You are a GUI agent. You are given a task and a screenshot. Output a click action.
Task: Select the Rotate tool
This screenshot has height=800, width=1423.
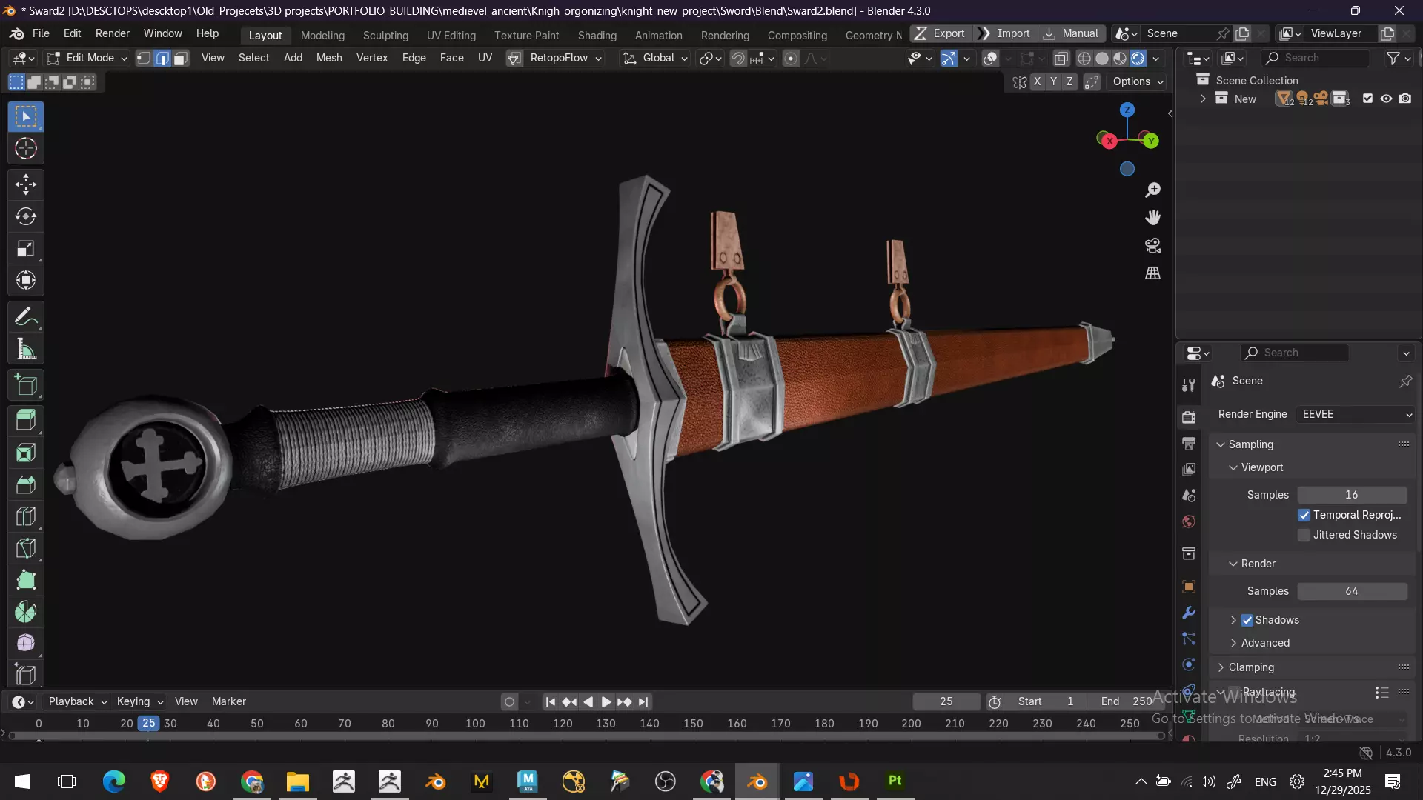click(26, 216)
